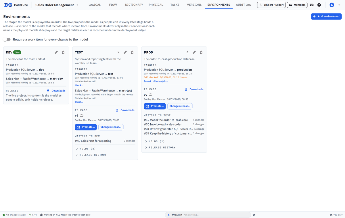Screen dimensions: 345x218
Task: Open the user account avatar
Action: (x=332, y=5)
